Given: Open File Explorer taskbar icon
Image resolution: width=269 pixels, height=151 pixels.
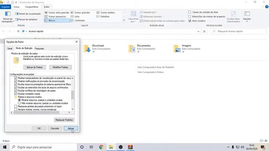Looking at the screenshot, I should click(111, 147).
